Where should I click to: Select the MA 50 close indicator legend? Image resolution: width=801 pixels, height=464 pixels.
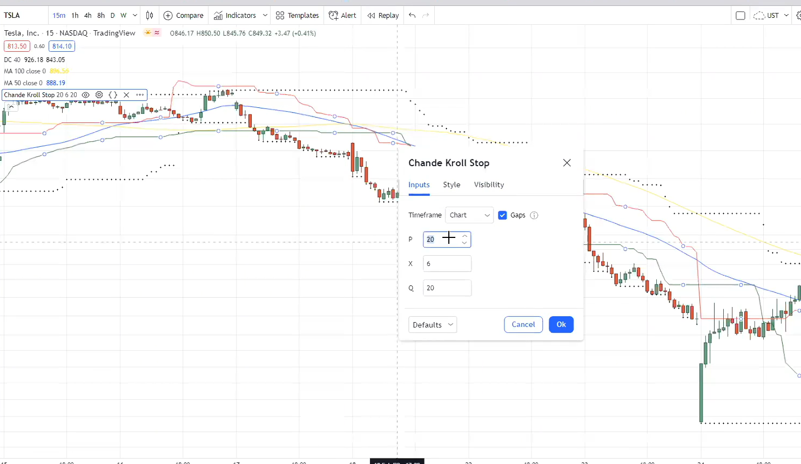23,83
